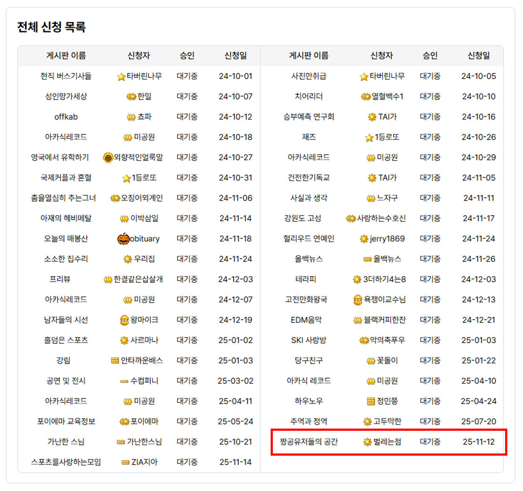Click the face icon beside 욕쟁이교수님

(x=358, y=300)
